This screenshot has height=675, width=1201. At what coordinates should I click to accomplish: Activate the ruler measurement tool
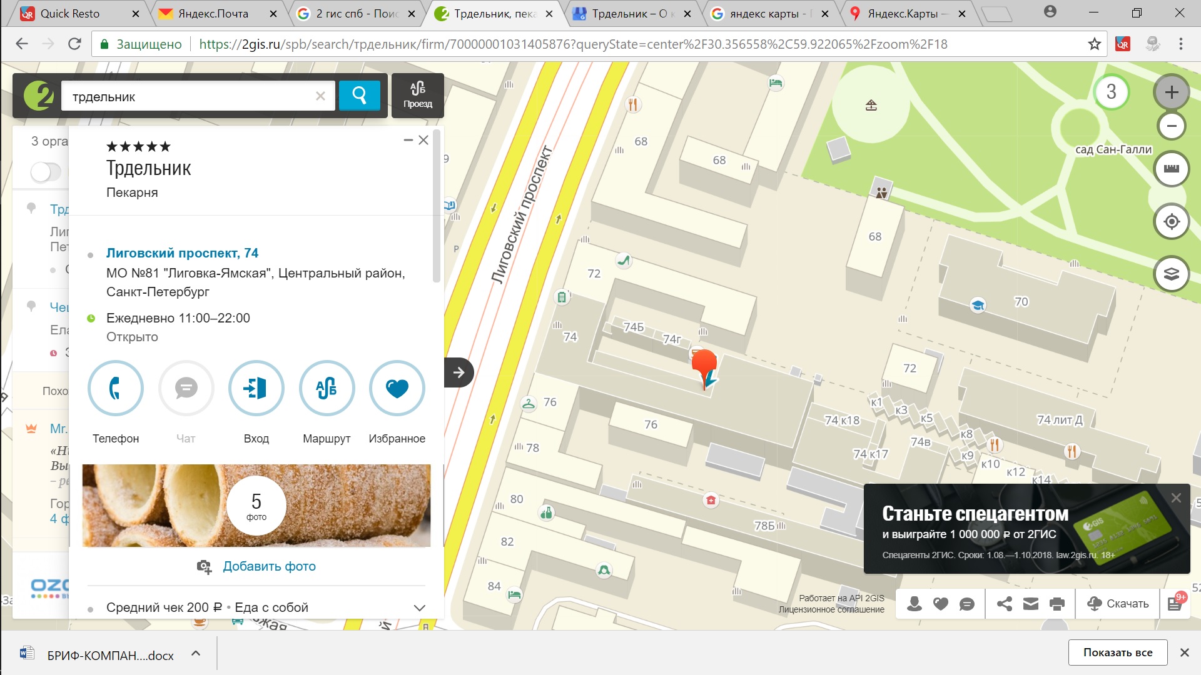point(1172,169)
